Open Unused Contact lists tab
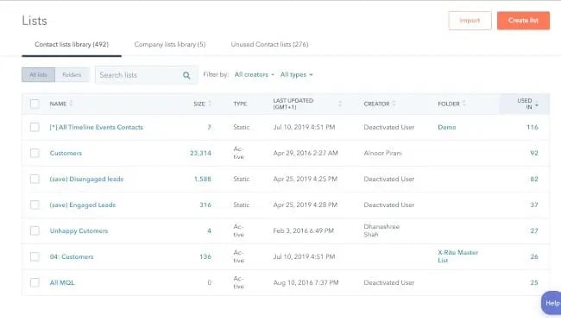This screenshot has width=561, height=322. 270,44
